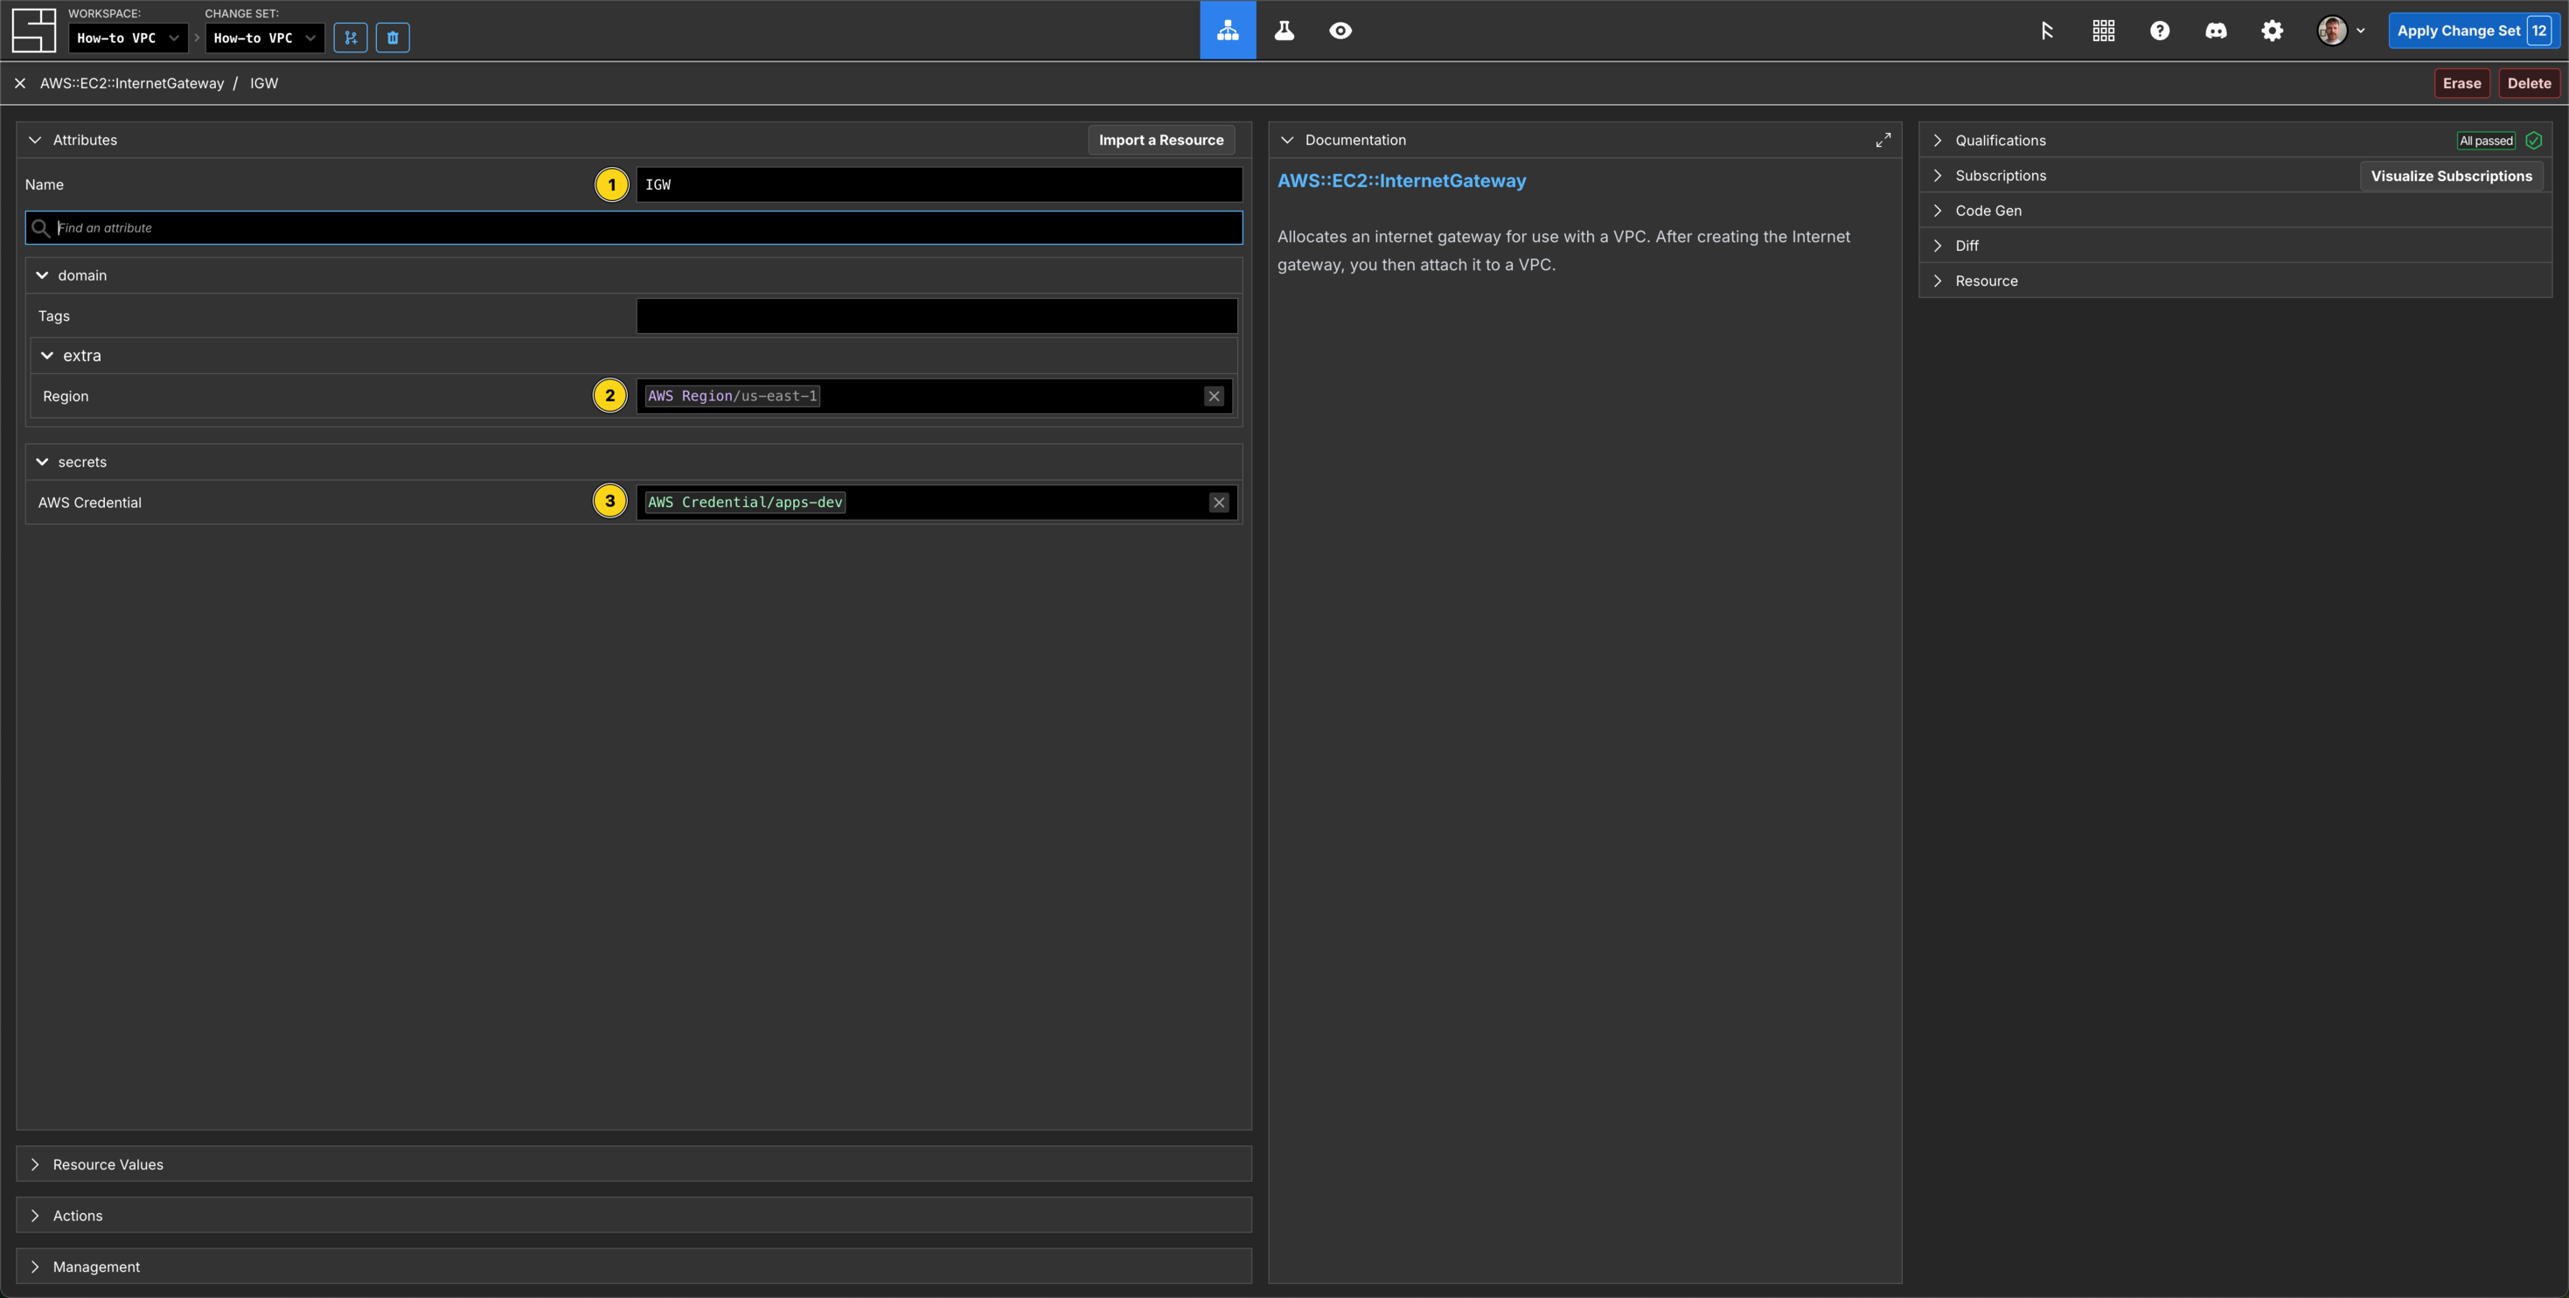
Task: Expand the Resource section
Action: pyautogui.click(x=1938, y=281)
